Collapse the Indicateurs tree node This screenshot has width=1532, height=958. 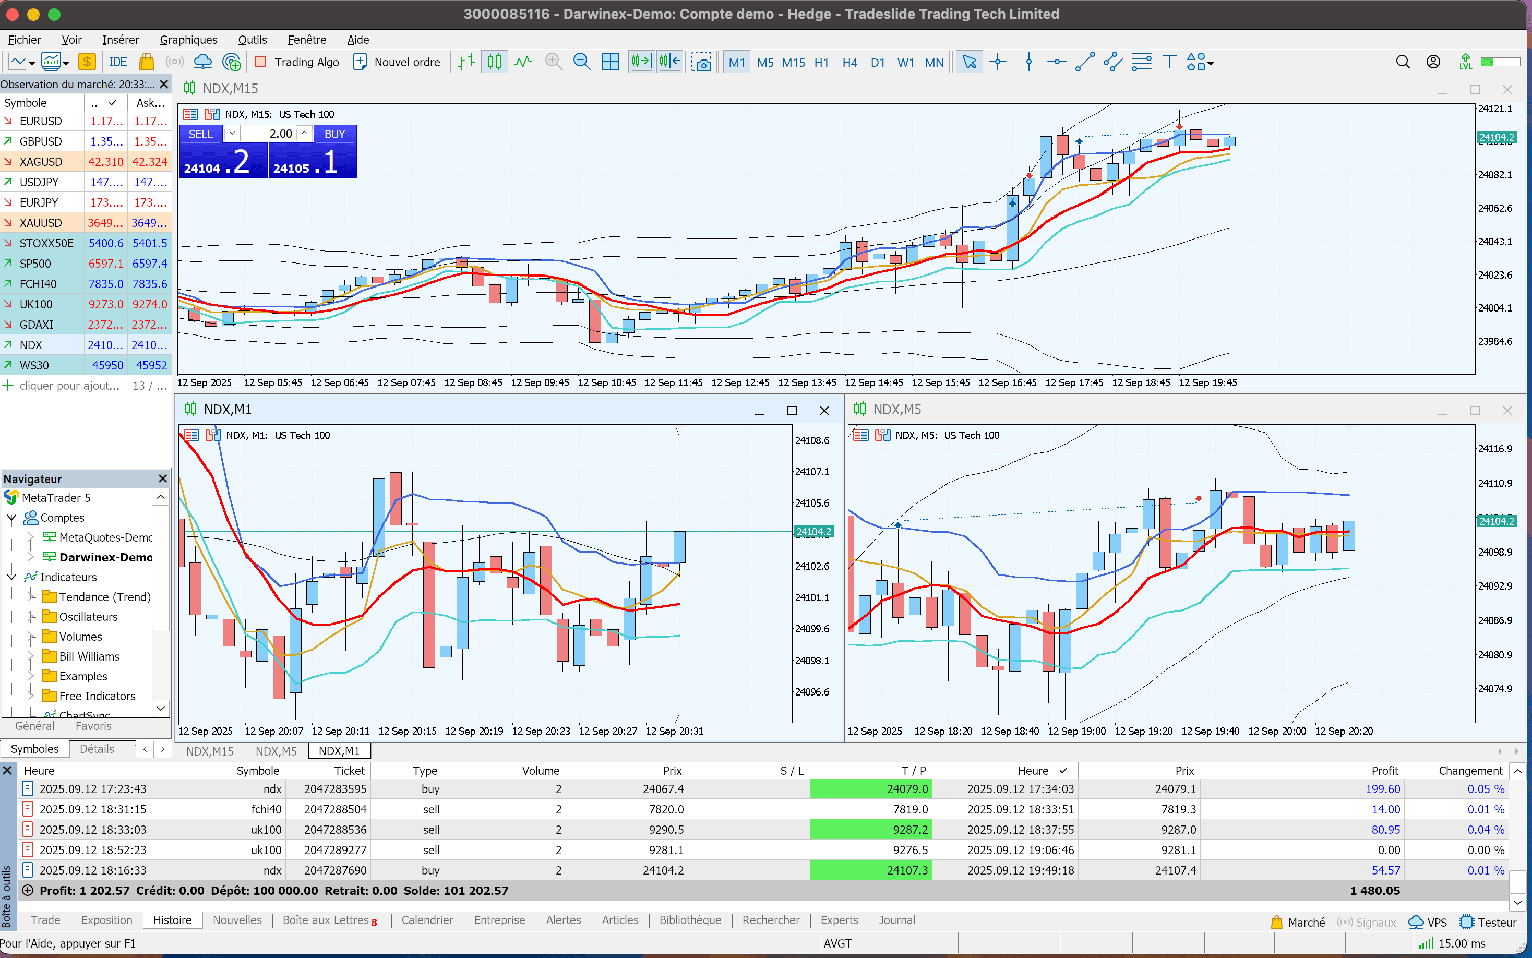11,577
